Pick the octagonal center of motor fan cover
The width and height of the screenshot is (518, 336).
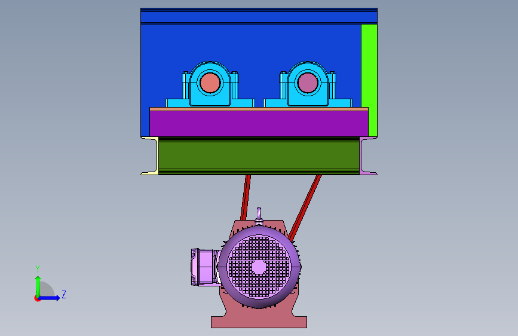(259, 267)
